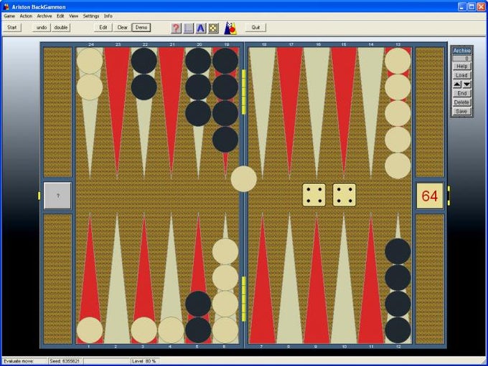Select the upper black checker on point 5
The height and width of the screenshot is (366, 488).
pos(198,304)
